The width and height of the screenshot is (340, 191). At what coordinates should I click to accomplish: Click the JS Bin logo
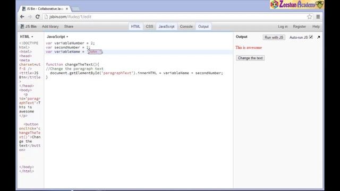pyautogui.click(x=28, y=27)
